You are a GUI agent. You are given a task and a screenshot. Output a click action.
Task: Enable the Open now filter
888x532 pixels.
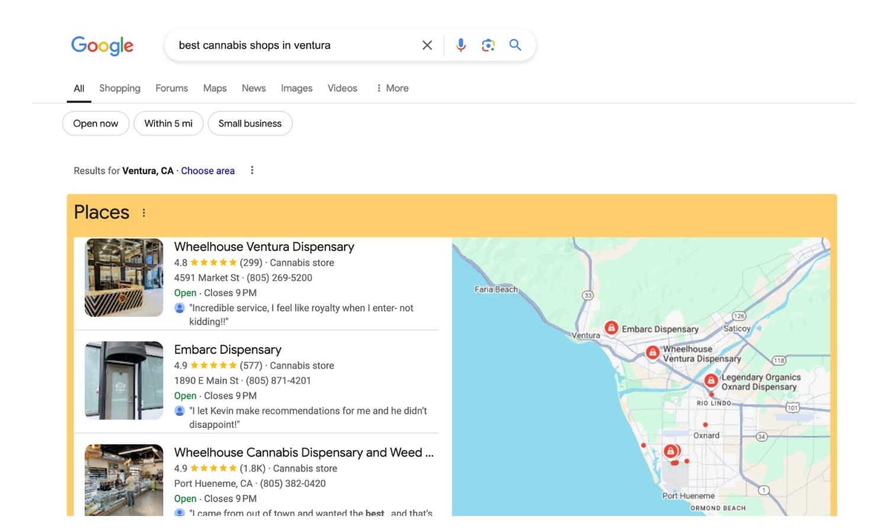95,123
